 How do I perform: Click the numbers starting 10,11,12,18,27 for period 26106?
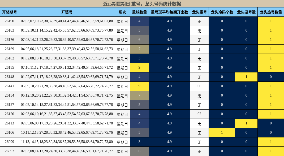(67, 133)
